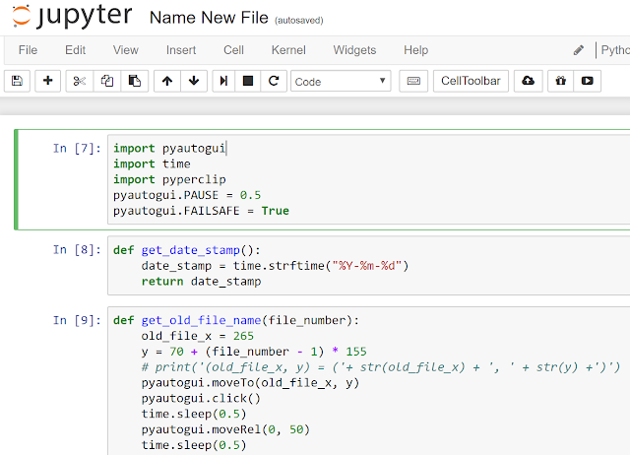Click the Jupyter logo

[x=72, y=17]
